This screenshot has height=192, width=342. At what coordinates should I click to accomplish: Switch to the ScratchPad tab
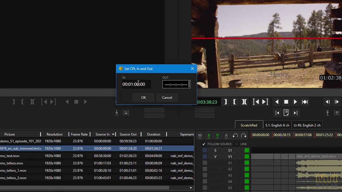(249, 125)
